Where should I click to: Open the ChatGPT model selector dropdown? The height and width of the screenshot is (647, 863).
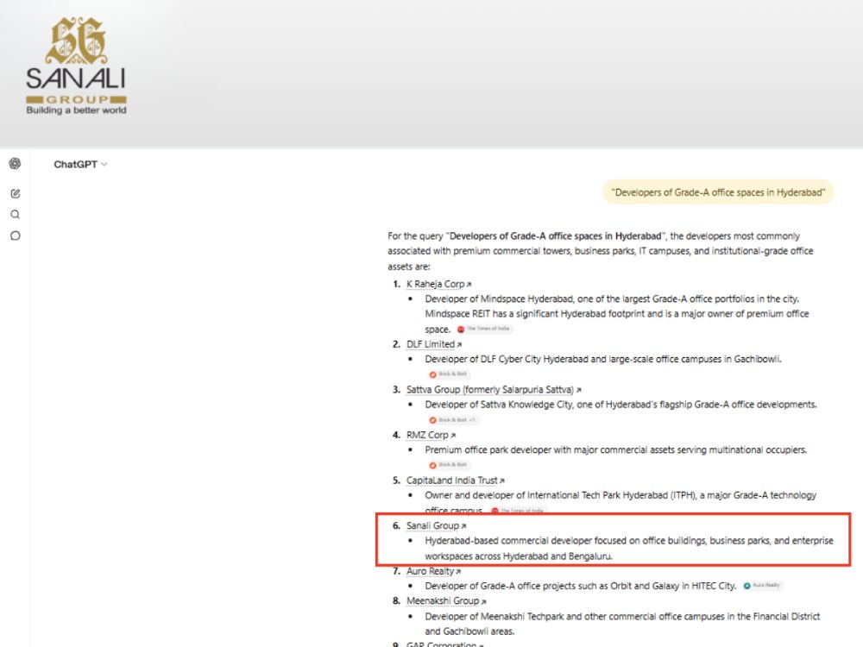click(x=80, y=164)
